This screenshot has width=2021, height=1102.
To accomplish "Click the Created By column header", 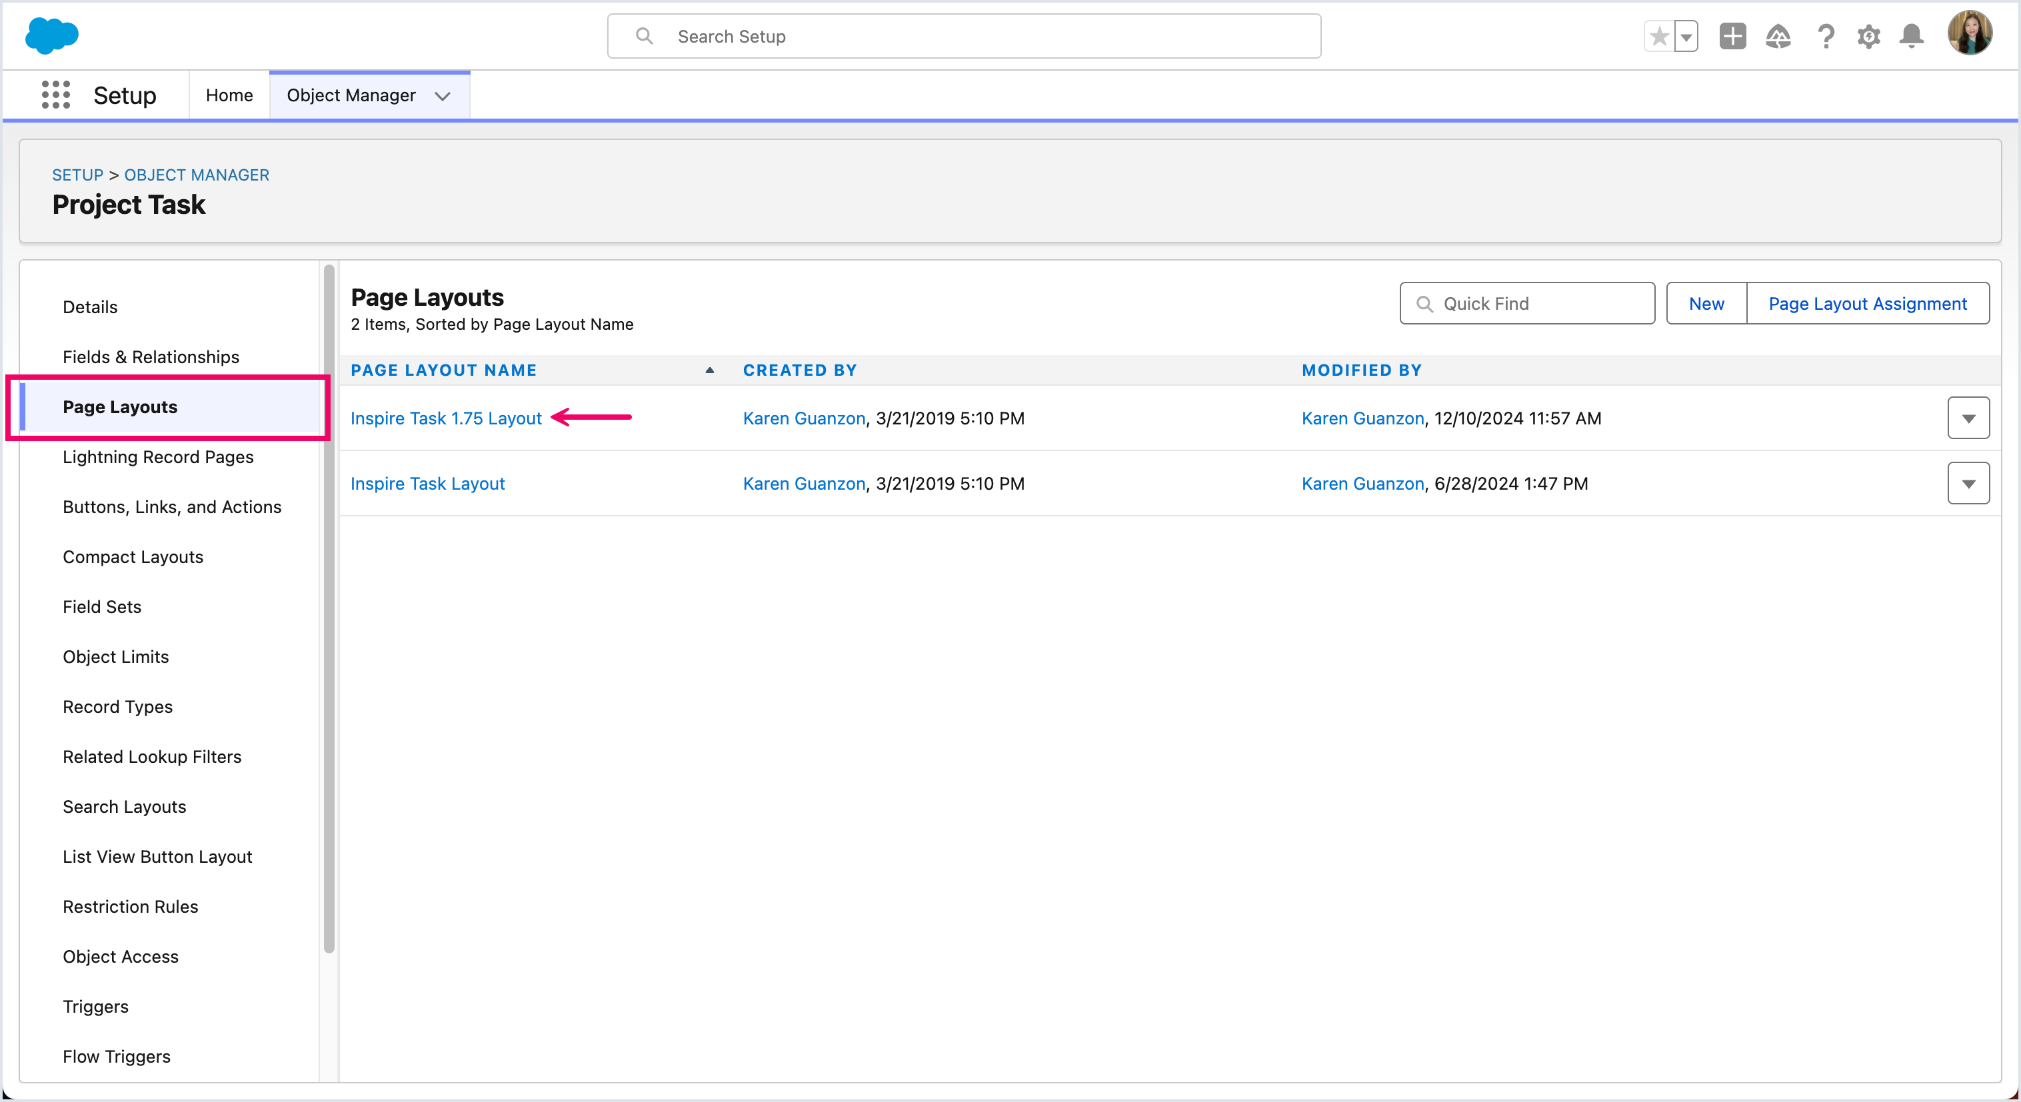I will 799,370.
